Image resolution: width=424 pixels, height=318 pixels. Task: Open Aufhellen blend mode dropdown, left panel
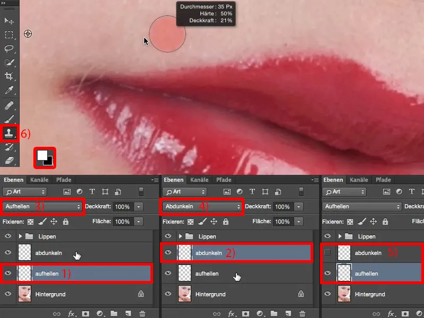[42, 207]
